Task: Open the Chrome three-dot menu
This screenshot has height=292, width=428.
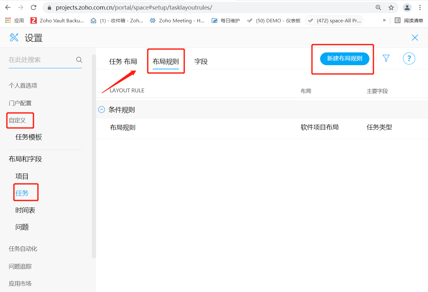Action: [x=420, y=7]
